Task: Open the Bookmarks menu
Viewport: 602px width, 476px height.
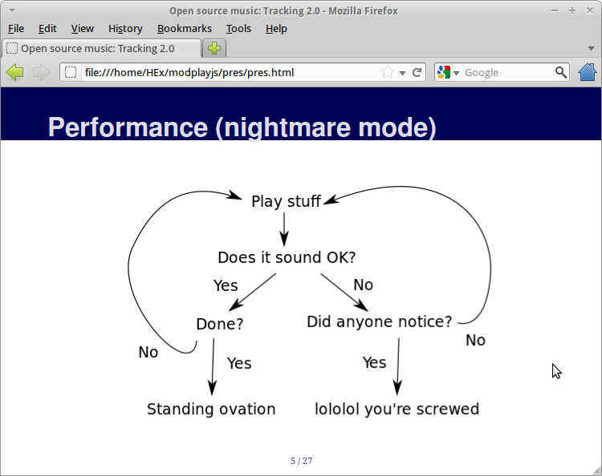Action: point(185,29)
